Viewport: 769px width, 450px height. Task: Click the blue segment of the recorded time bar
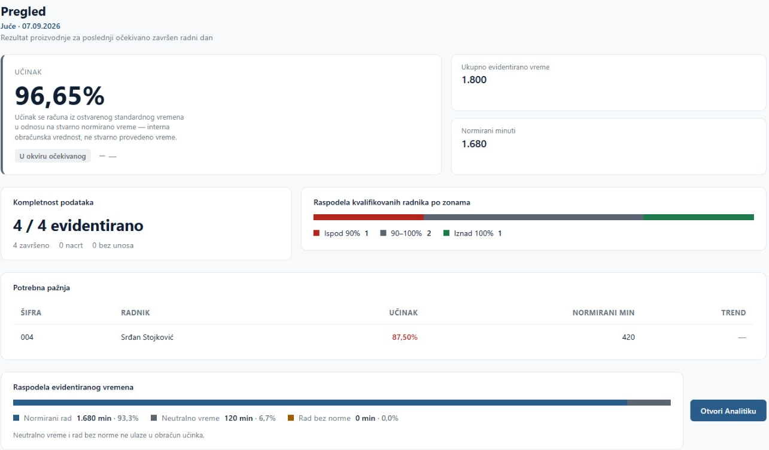point(320,403)
